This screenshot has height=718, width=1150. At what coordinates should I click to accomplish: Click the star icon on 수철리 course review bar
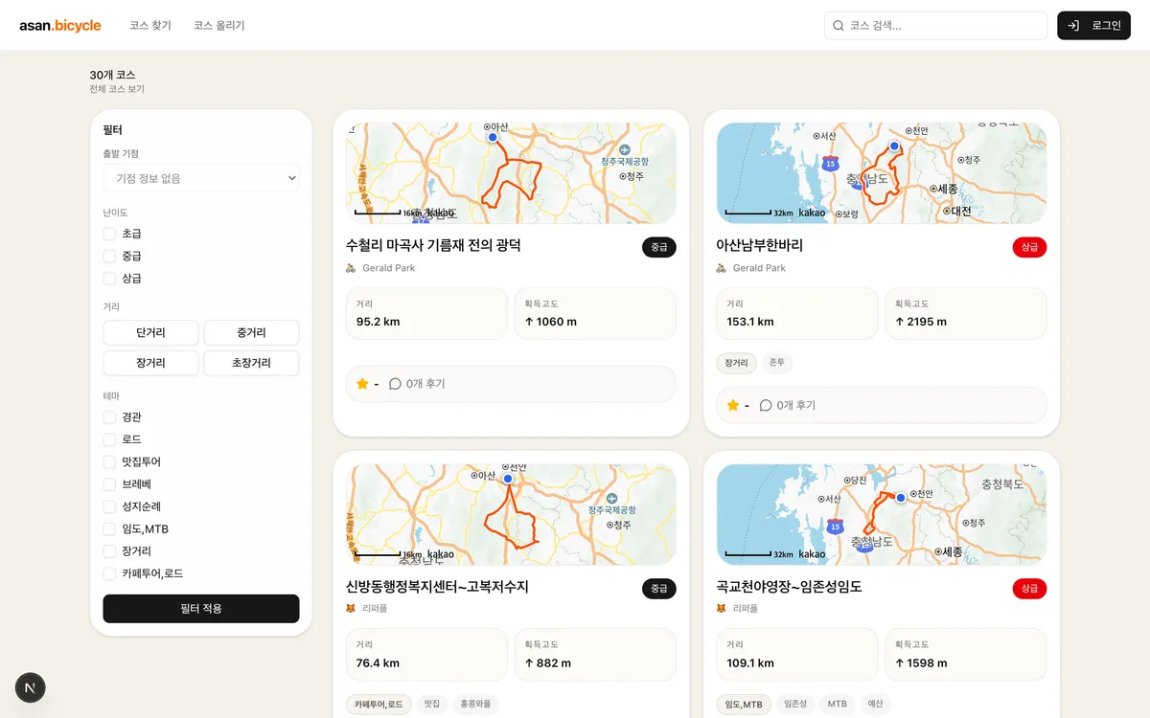coord(364,383)
